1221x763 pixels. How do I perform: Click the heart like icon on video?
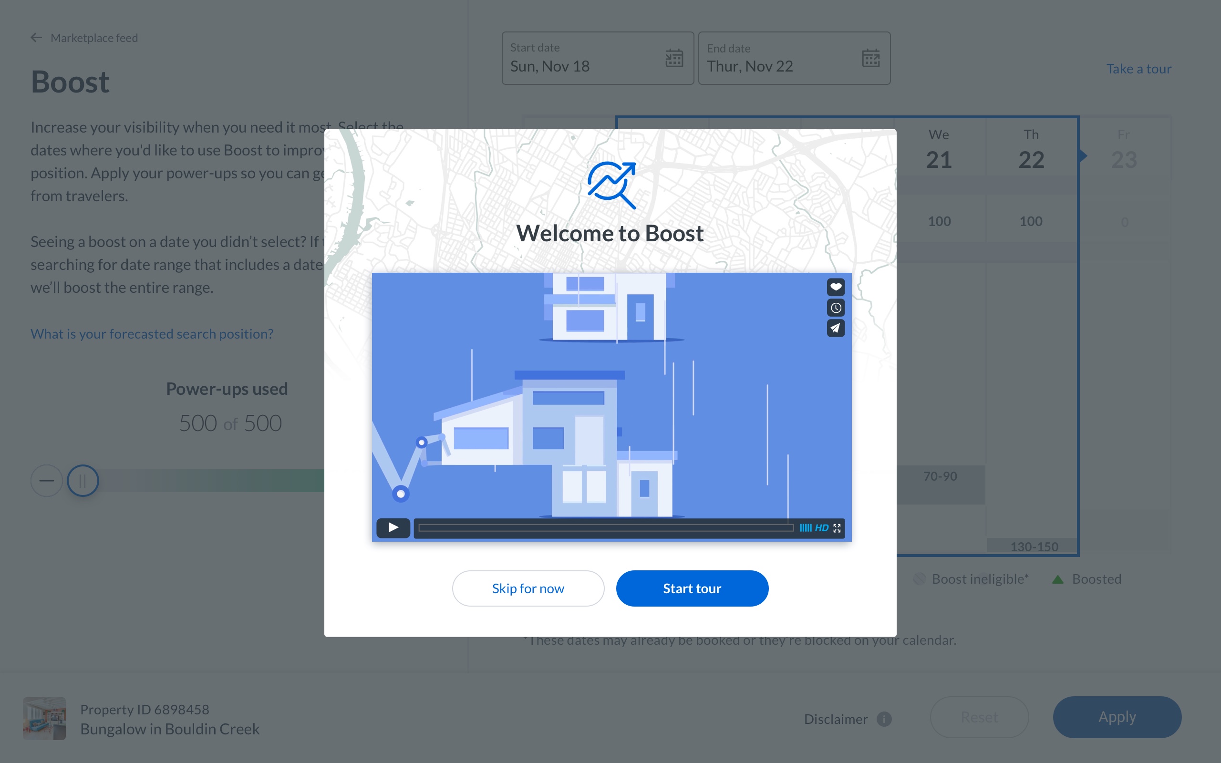[x=836, y=287]
